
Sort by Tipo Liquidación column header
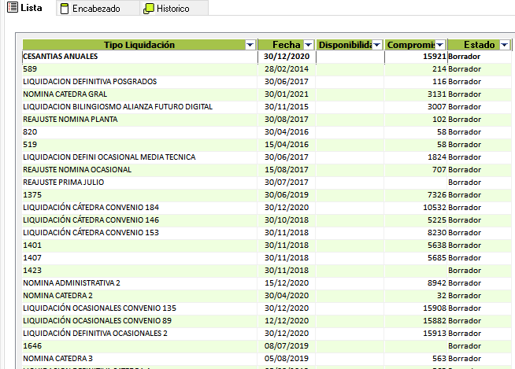click(134, 45)
